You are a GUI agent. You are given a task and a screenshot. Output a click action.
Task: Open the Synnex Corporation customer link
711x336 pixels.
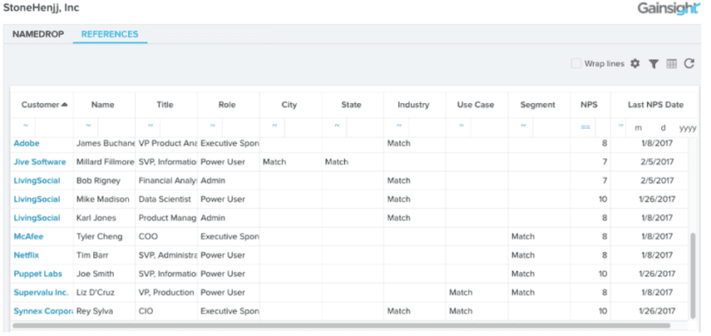click(x=44, y=311)
